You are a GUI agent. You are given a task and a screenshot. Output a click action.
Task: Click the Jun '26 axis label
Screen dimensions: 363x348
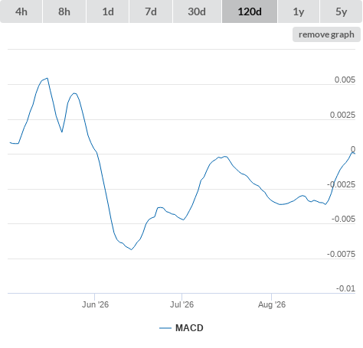[95, 304]
